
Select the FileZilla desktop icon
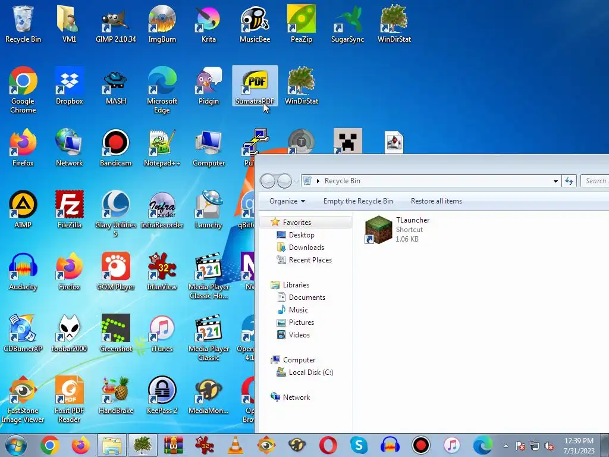[x=70, y=210]
